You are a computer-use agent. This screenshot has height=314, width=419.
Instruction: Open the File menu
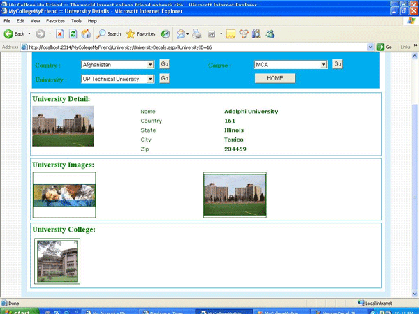tap(7, 21)
